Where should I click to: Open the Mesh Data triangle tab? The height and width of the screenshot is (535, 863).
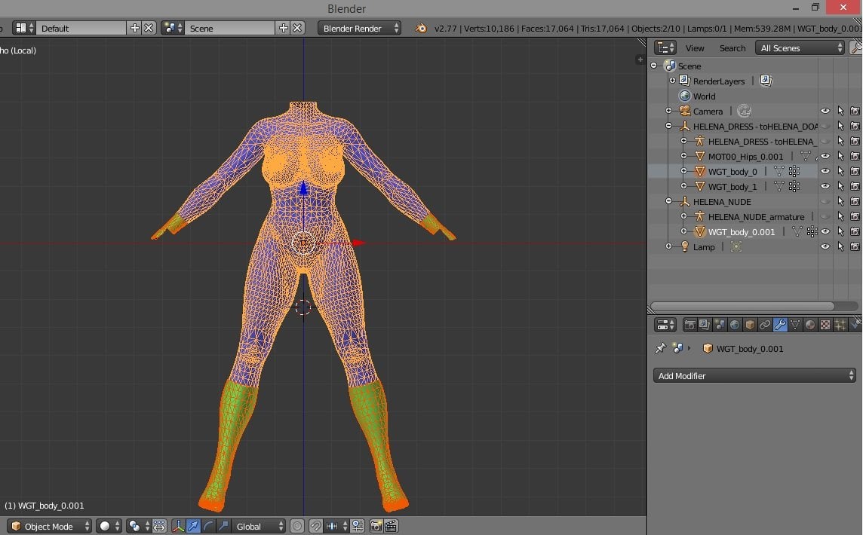pos(795,325)
